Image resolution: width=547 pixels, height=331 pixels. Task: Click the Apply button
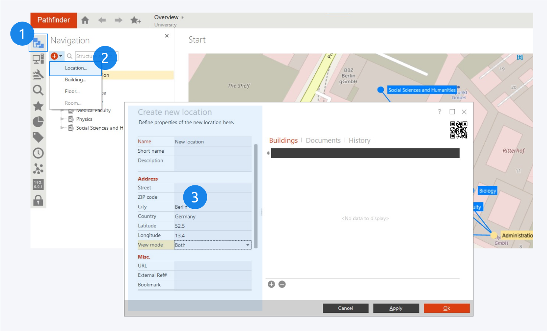(396, 308)
